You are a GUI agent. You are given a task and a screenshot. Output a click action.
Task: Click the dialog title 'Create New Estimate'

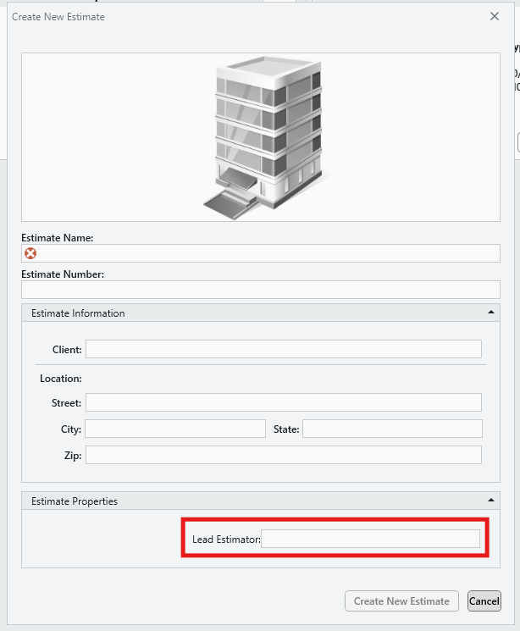pyautogui.click(x=58, y=17)
